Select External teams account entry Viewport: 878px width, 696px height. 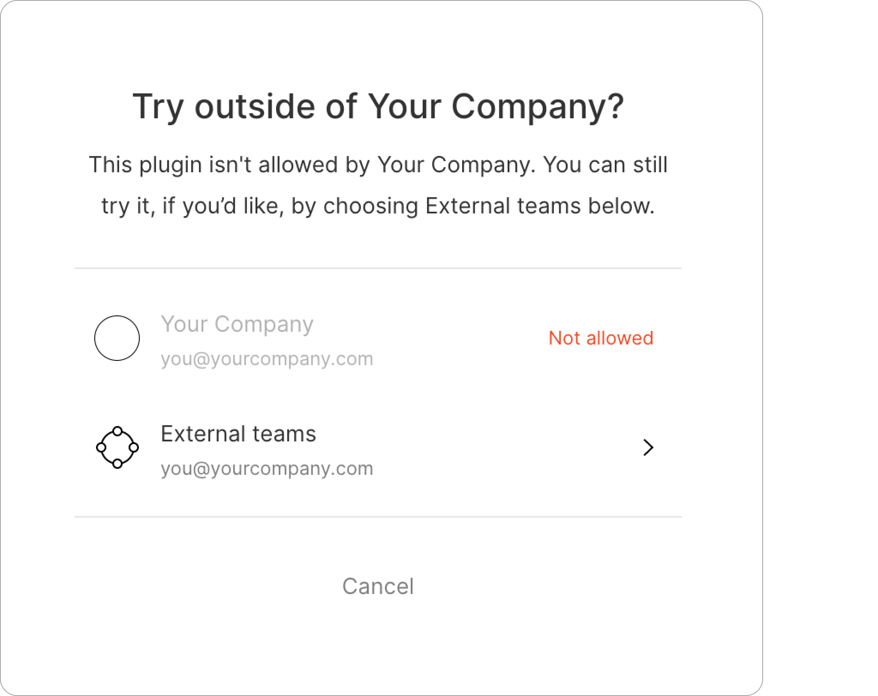pos(378,447)
